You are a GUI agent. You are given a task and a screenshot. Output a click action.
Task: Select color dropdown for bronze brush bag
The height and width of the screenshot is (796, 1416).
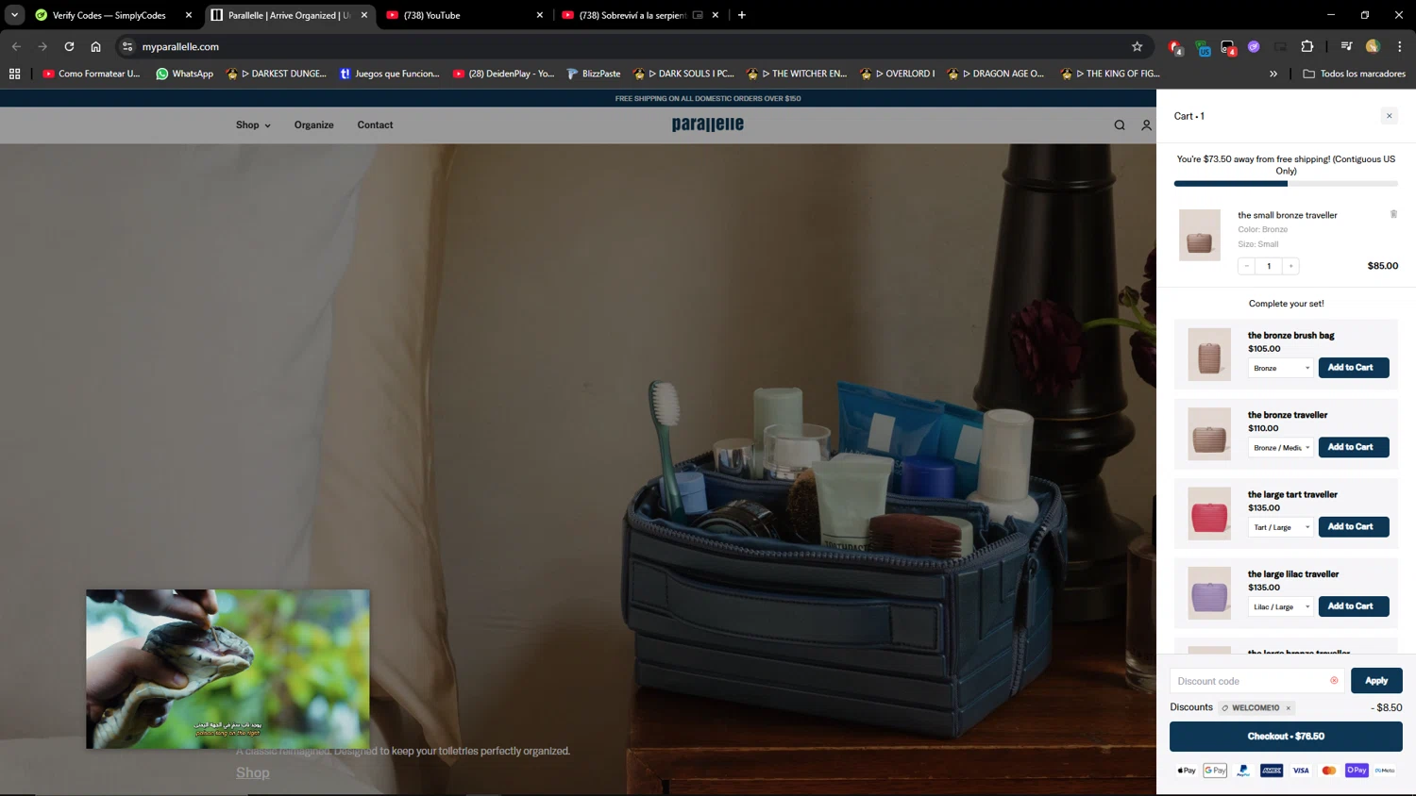point(1281,368)
